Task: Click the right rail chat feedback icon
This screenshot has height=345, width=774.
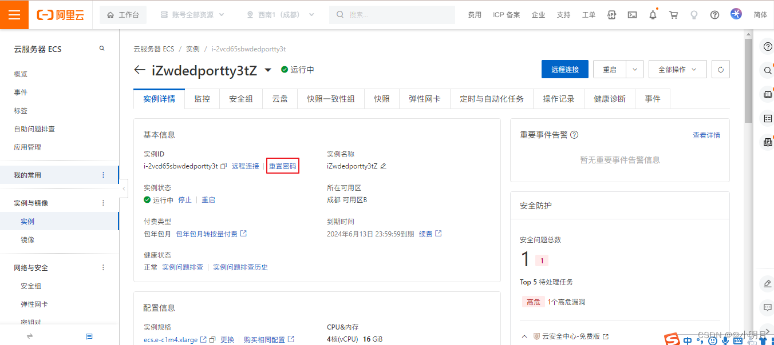Action: click(x=768, y=307)
